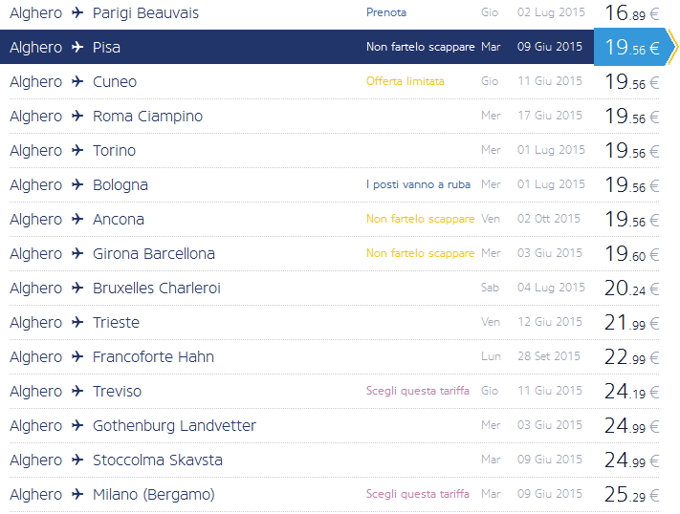Screen dimensions: 680x514
Task: Select the Bruxelles Charleroi flight row
Action: pyautogui.click(x=159, y=288)
